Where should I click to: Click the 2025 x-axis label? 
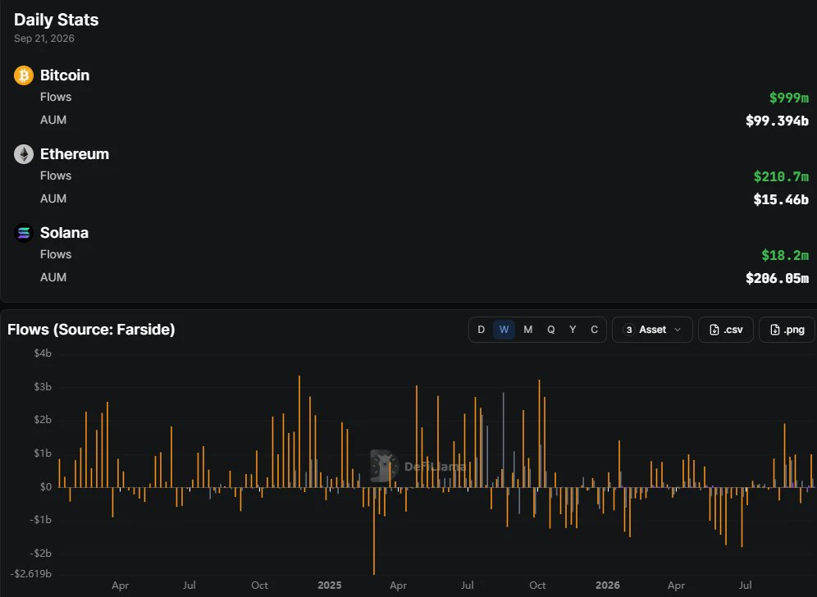click(x=329, y=586)
